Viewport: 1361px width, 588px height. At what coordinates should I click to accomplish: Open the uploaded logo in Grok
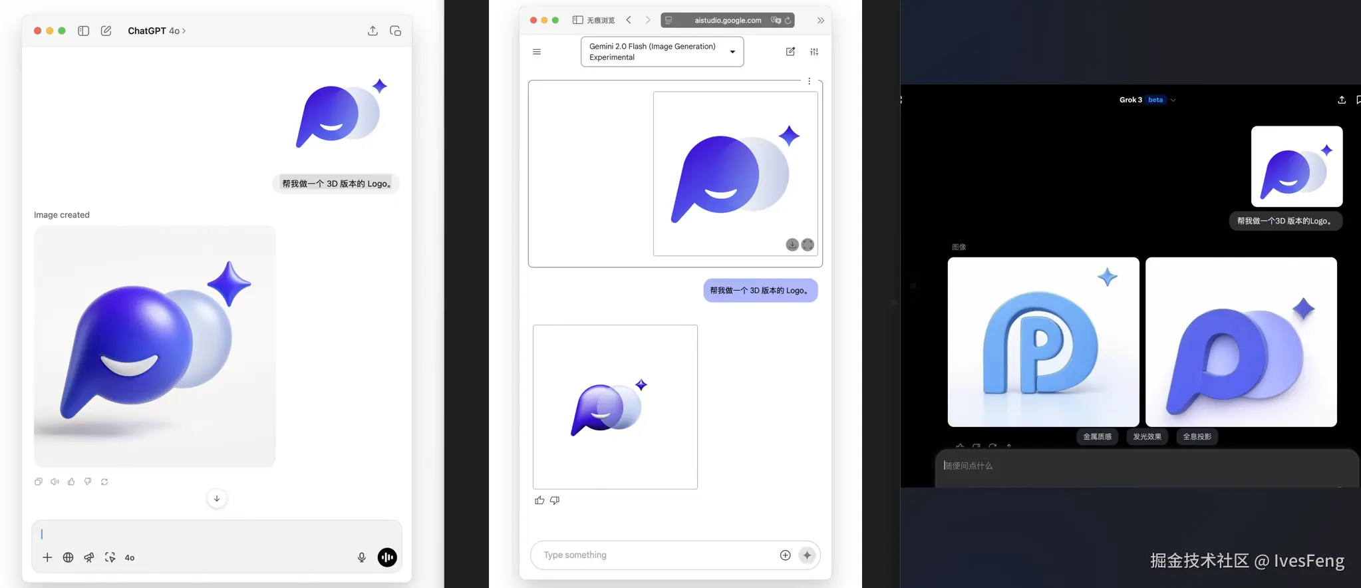point(1296,166)
